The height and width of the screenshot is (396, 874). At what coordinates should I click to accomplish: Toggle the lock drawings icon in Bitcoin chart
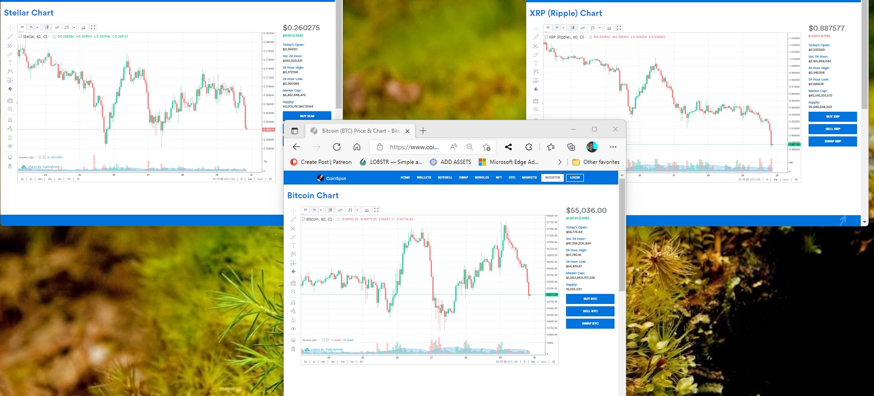click(x=293, y=320)
